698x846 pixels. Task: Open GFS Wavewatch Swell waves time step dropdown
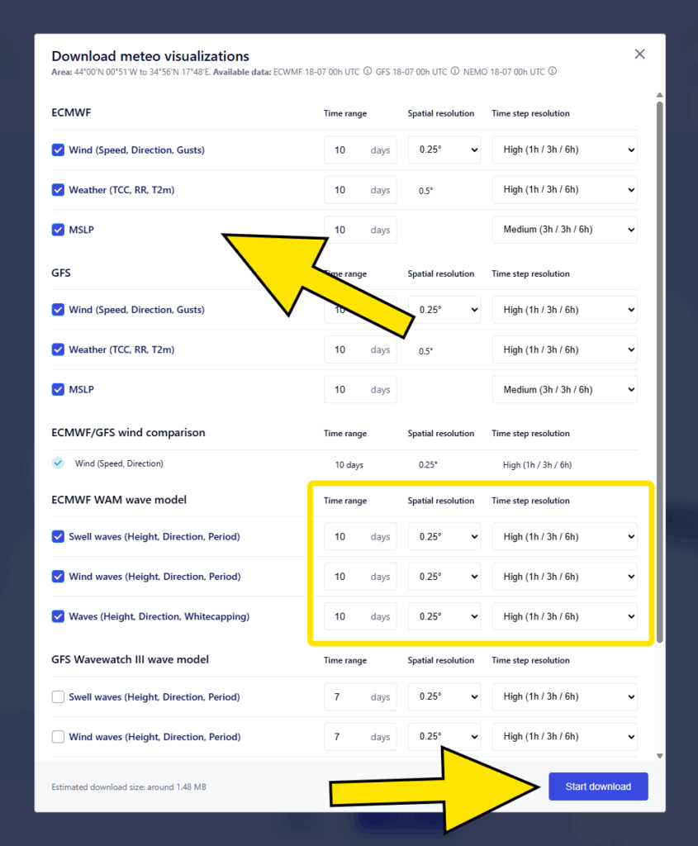(x=565, y=696)
